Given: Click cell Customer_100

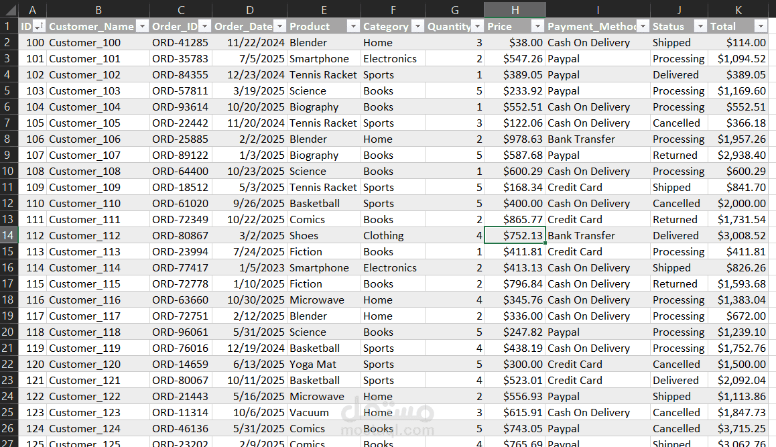Looking at the screenshot, I should coord(98,43).
